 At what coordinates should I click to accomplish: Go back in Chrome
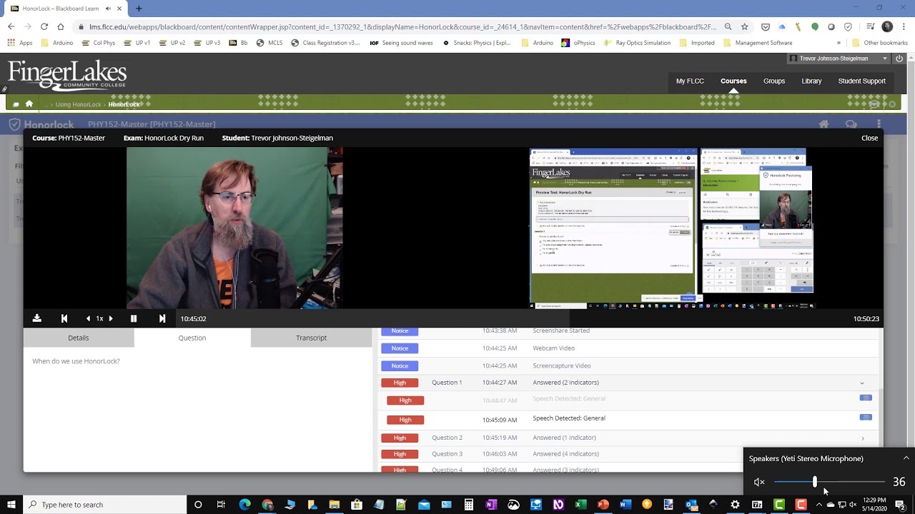(x=11, y=26)
